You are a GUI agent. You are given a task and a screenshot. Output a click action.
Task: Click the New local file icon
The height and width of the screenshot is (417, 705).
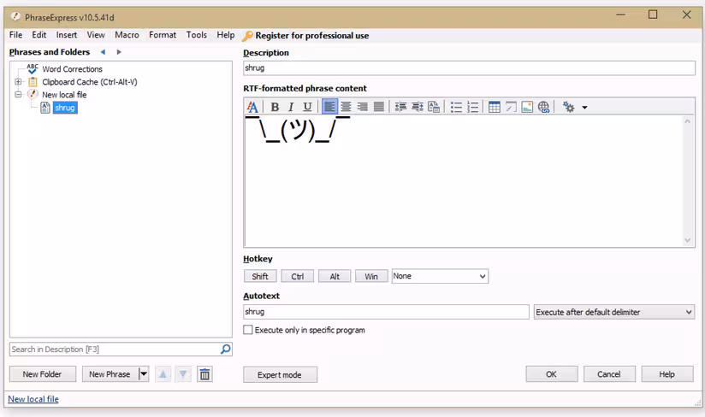click(33, 94)
